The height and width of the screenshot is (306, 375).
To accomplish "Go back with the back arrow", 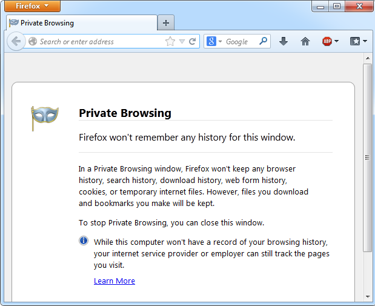I will [16, 41].
